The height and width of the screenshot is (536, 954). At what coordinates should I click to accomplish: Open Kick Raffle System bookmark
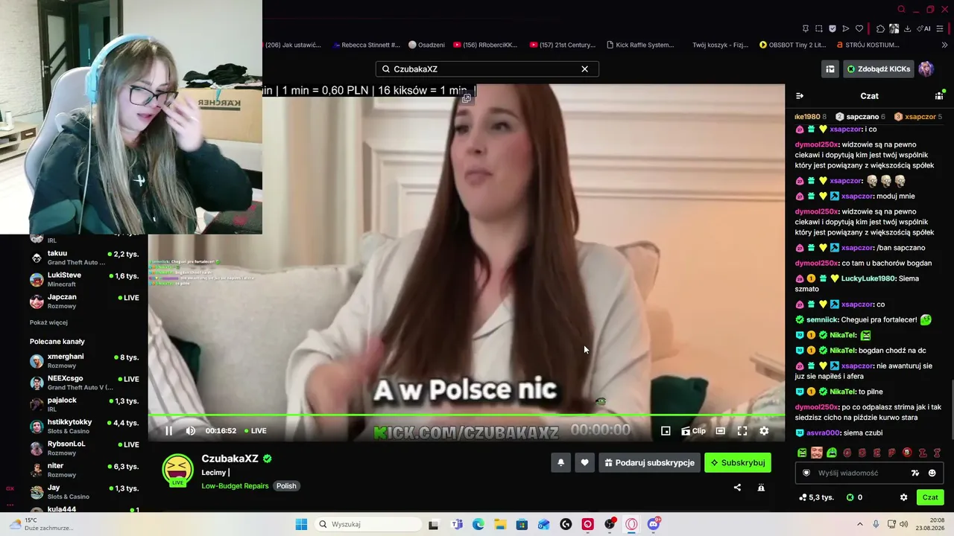(640, 45)
